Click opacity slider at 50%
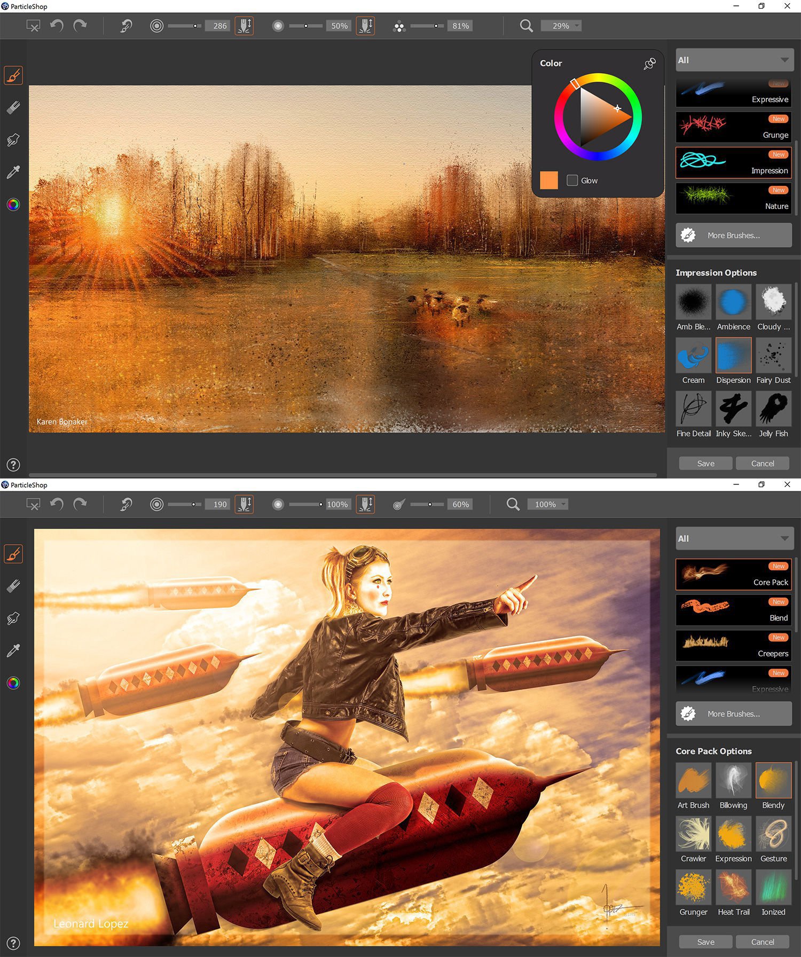 [305, 26]
